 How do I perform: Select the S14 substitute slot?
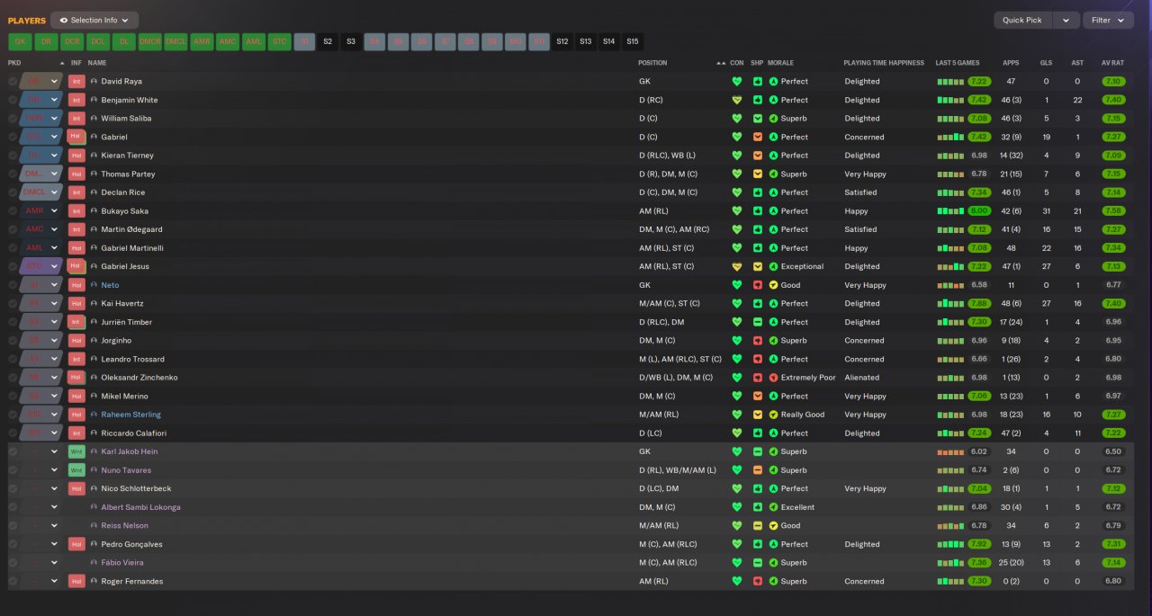click(609, 41)
